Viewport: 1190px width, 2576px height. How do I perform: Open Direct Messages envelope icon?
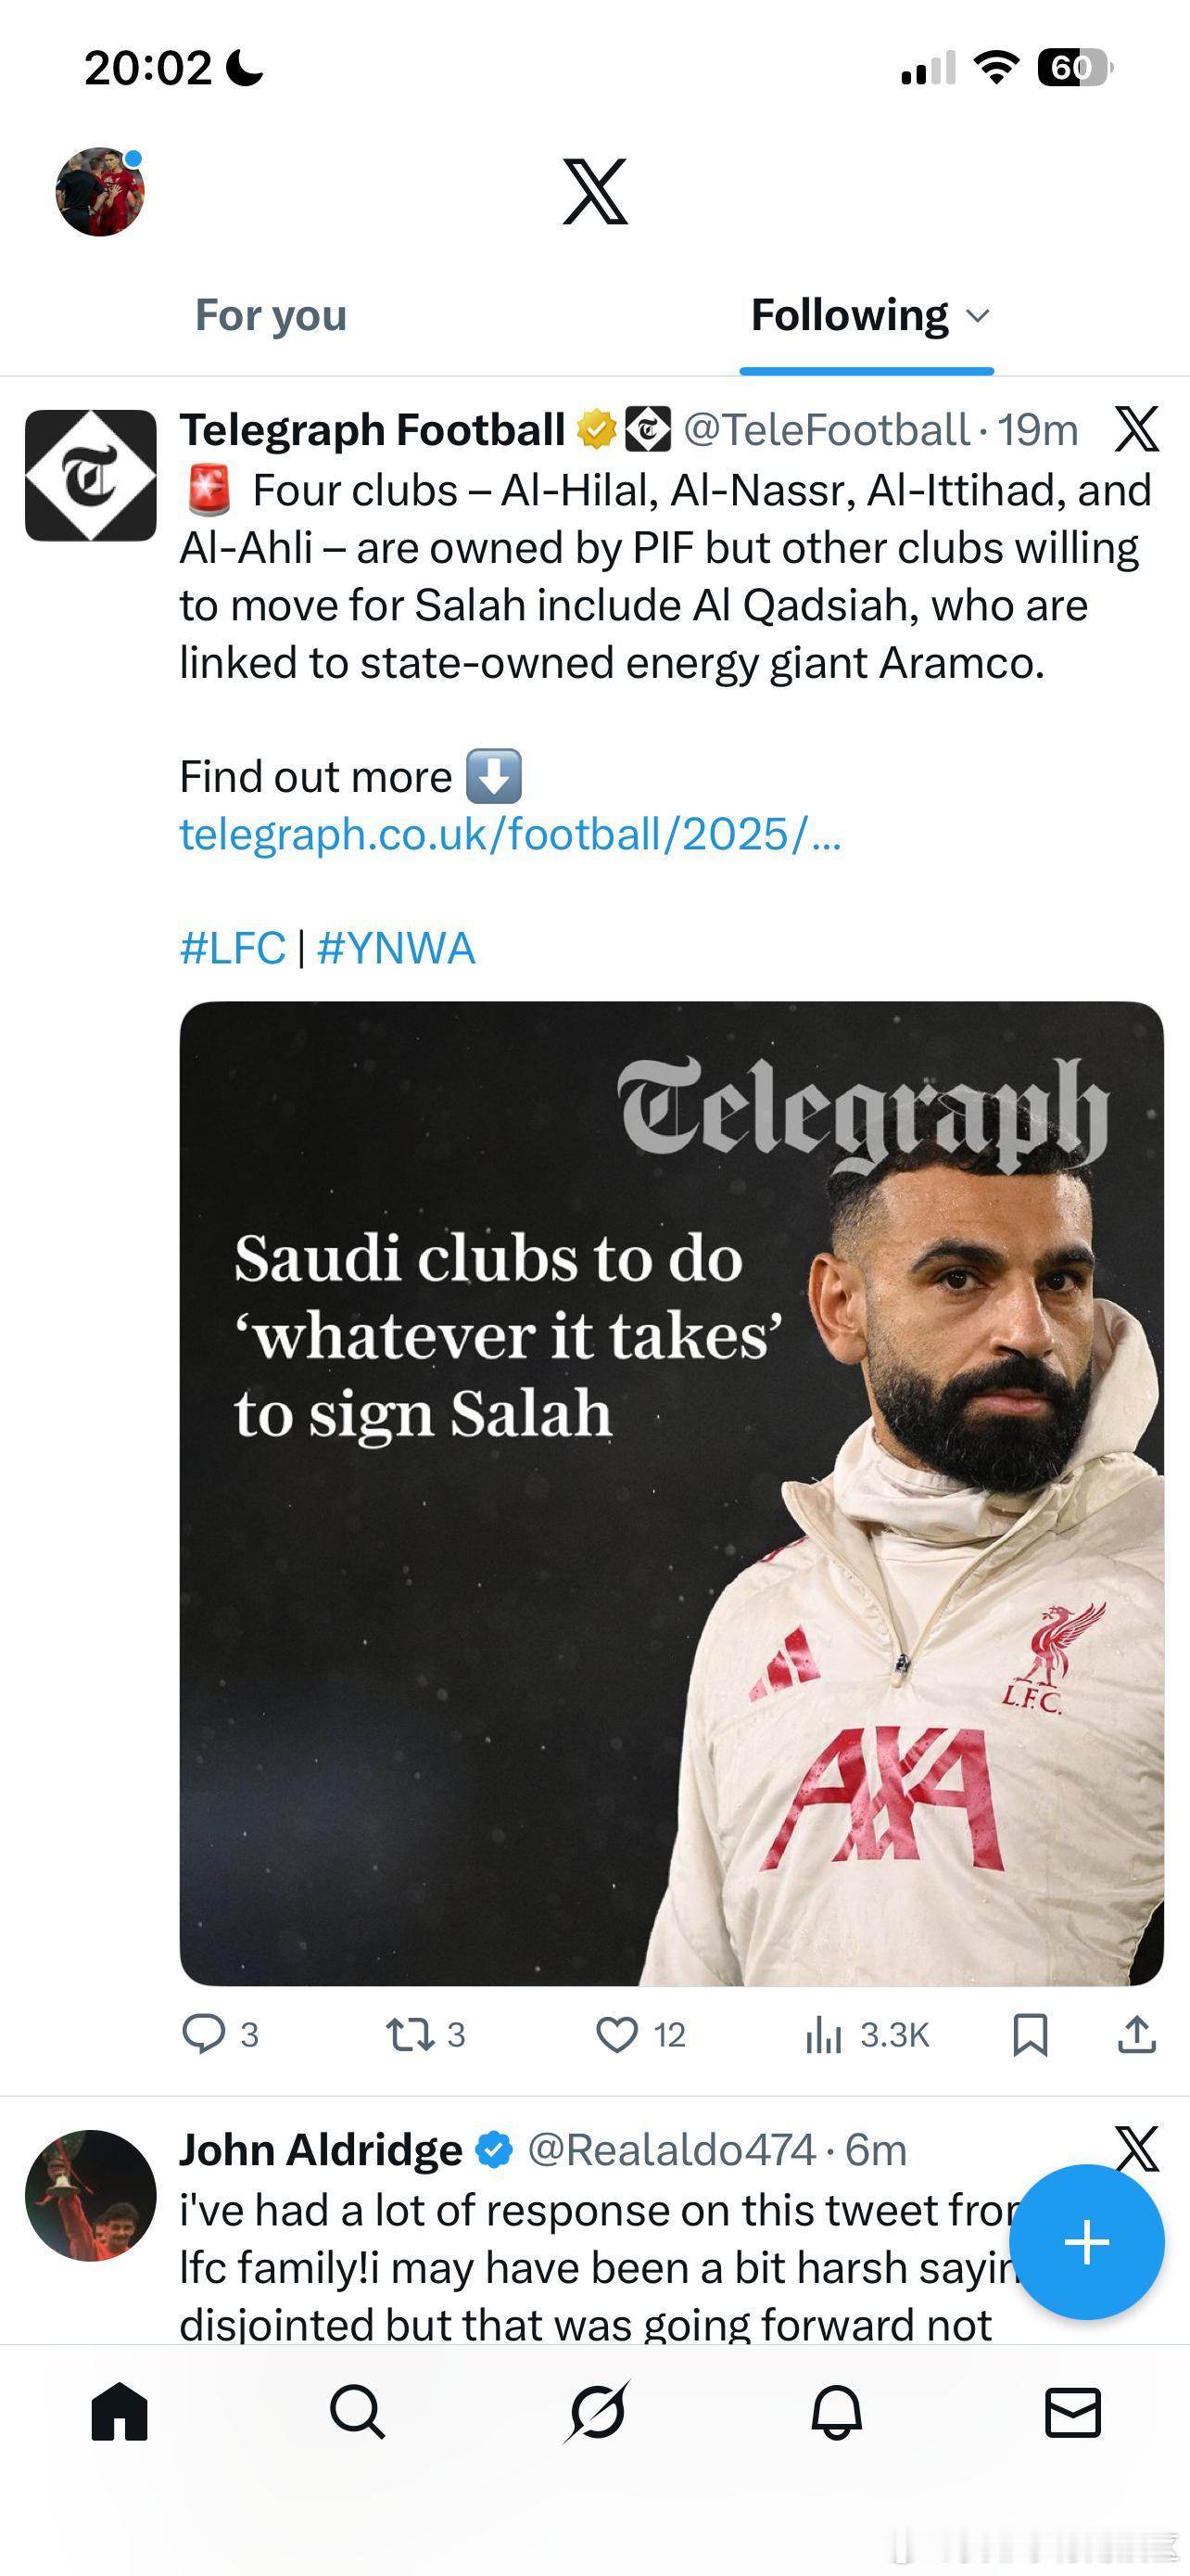click(x=1073, y=2412)
